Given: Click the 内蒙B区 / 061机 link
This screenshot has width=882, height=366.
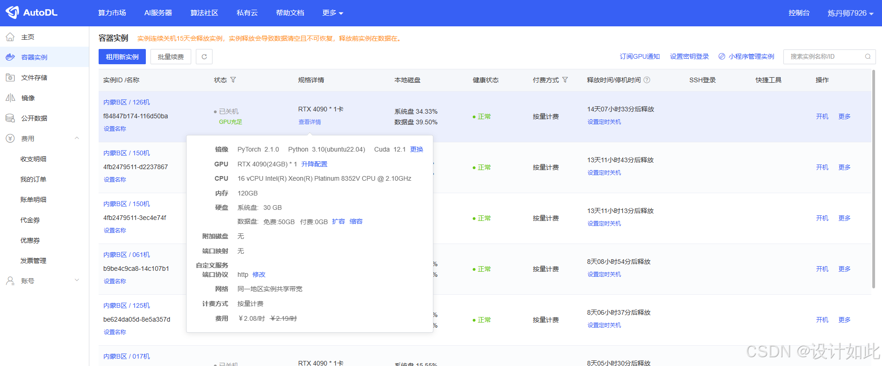Looking at the screenshot, I should pyautogui.click(x=126, y=255).
